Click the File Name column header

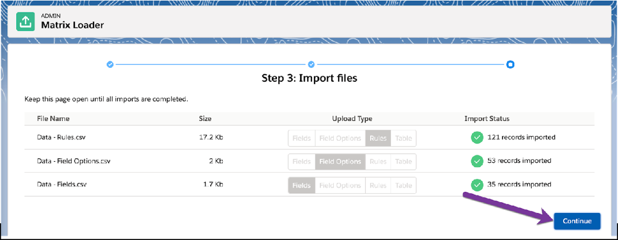pos(53,118)
